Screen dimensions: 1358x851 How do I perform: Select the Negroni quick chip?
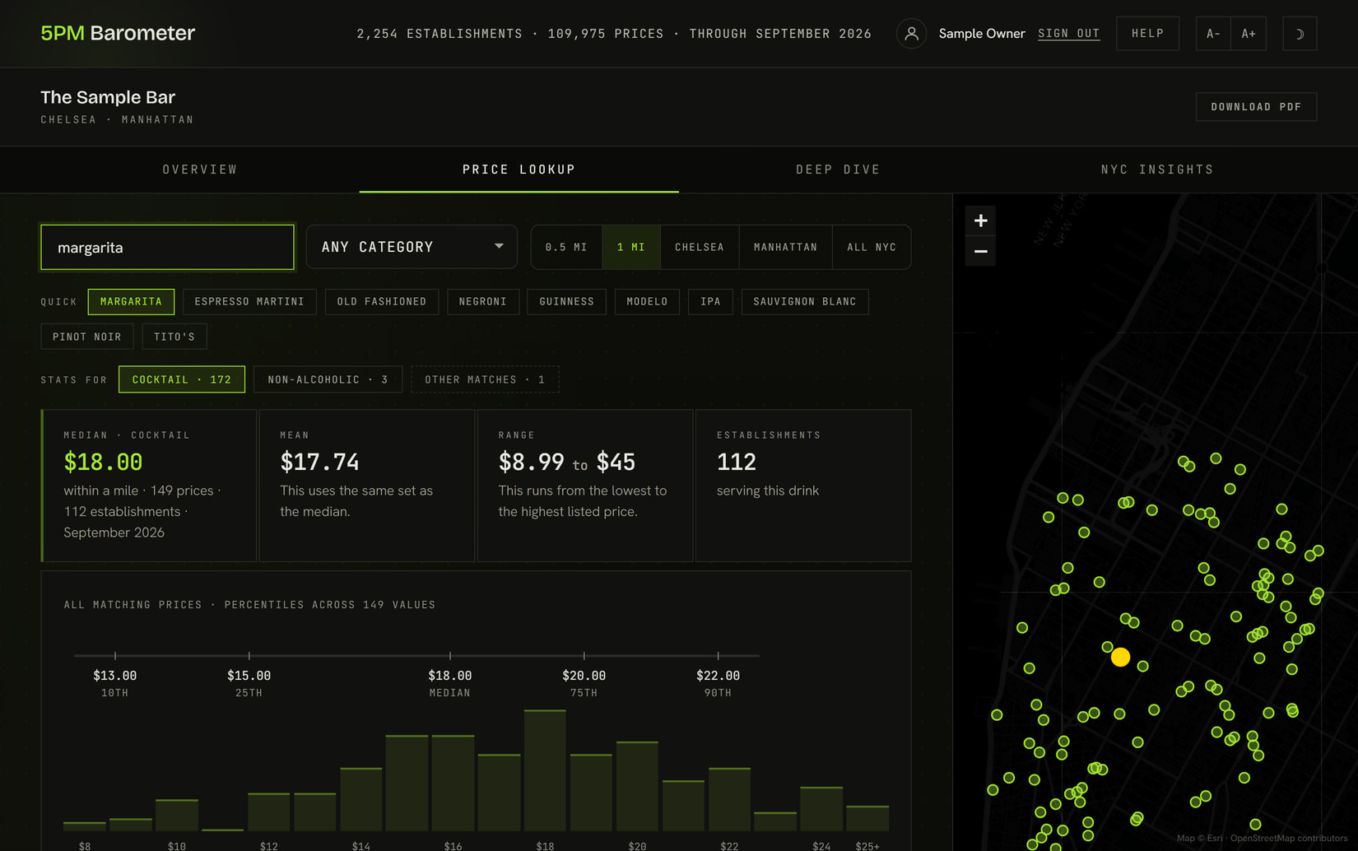(x=483, y=301)
